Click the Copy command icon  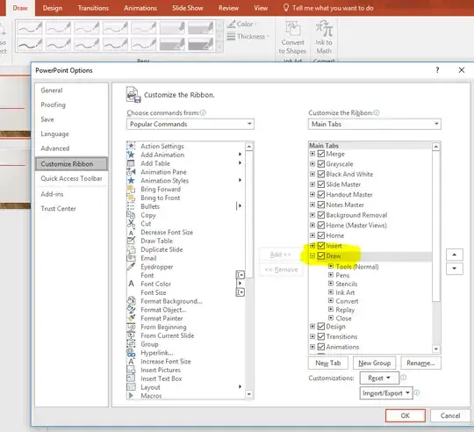coord(131,215)
